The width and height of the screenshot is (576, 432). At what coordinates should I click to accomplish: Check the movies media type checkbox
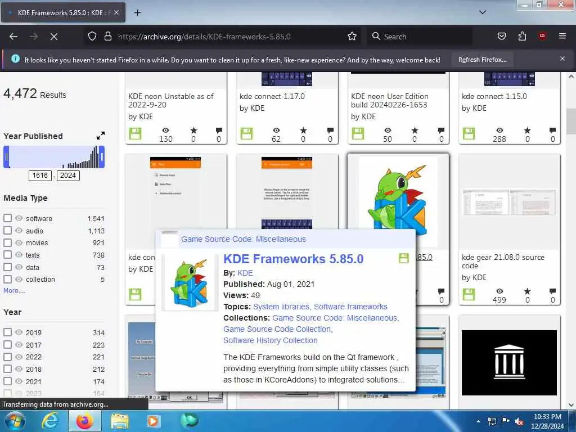(x=8, y=242)
